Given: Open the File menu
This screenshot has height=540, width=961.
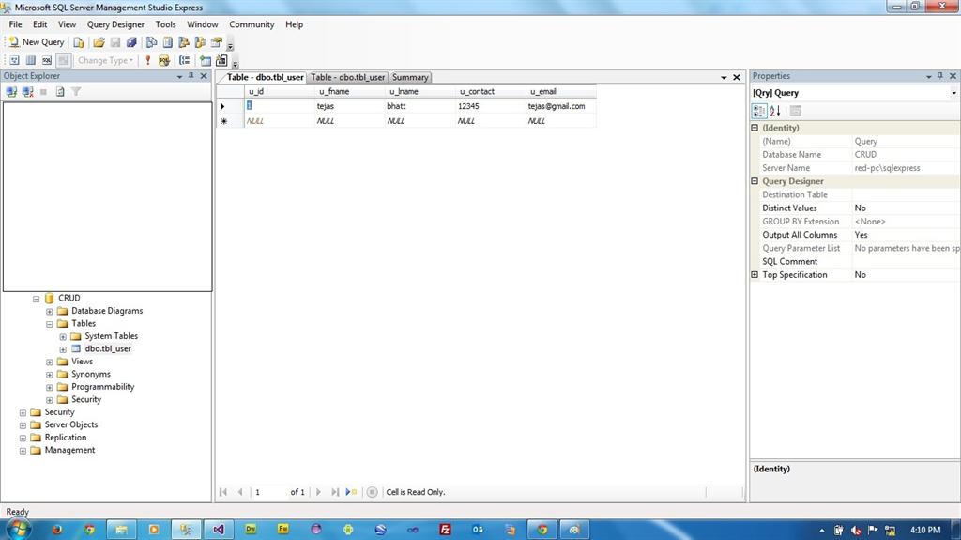Looking at the screenshot, I should tap(15, 24).
